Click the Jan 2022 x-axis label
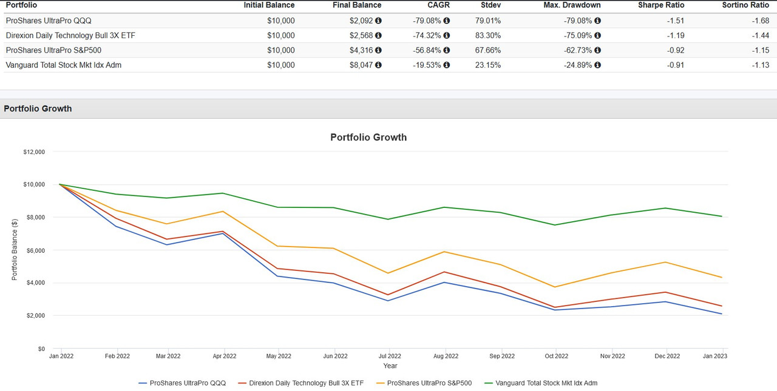 (x=61, y=356)
